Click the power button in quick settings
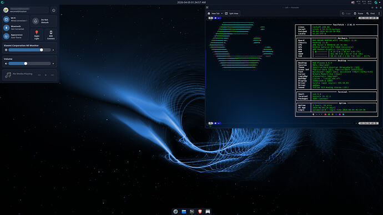The image size is (383, 215). click(53, 10)
